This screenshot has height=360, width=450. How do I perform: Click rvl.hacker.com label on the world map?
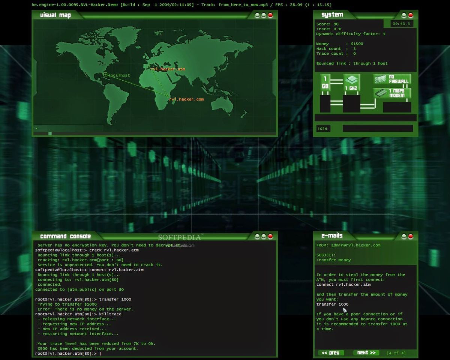pos(186,99)
